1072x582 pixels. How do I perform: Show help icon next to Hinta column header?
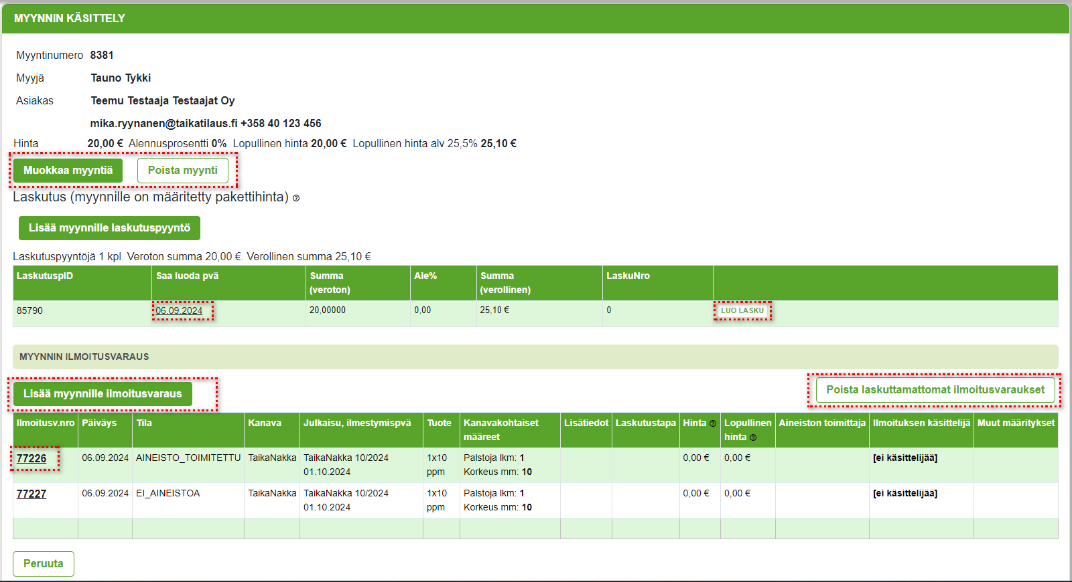pyautogui.click(x=713, y=423)
